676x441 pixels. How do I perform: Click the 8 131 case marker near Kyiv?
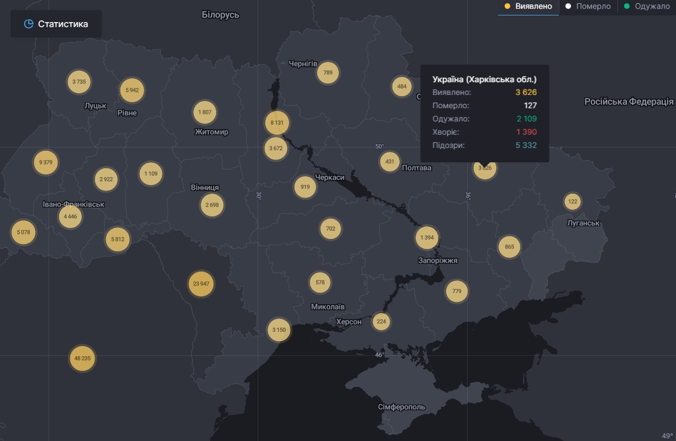click(x=276, y=123)
